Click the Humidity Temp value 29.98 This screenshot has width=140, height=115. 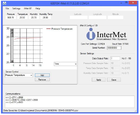coord(45,17)
